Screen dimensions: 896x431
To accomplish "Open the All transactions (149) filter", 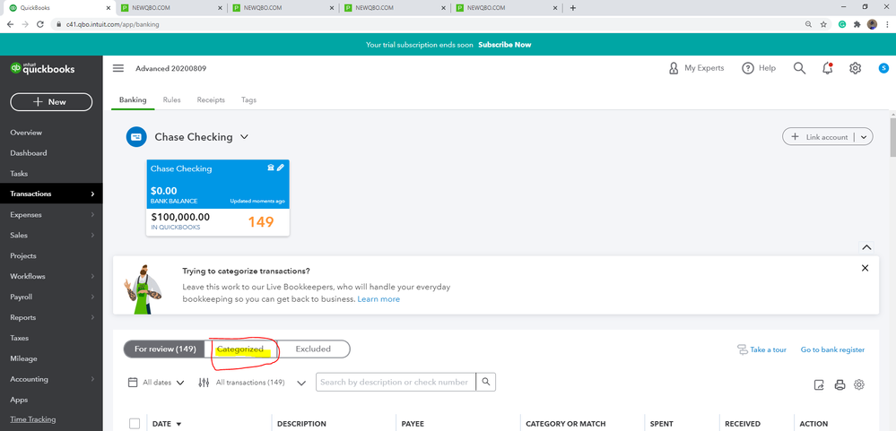I will pyautogui.click(x=253, y=383).
